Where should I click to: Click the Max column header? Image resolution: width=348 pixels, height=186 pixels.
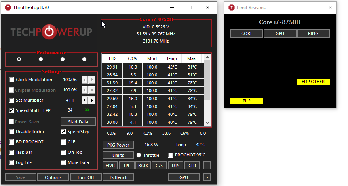coord(192,59)
